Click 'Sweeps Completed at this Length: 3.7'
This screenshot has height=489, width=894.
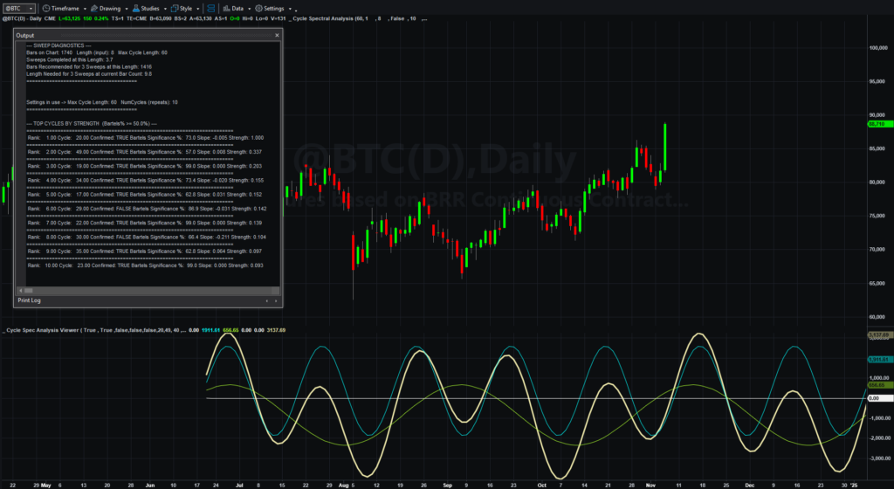tap(70, 59)
